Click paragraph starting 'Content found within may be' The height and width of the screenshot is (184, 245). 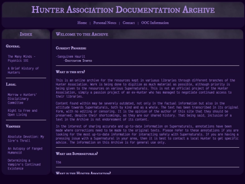[147, 111]
